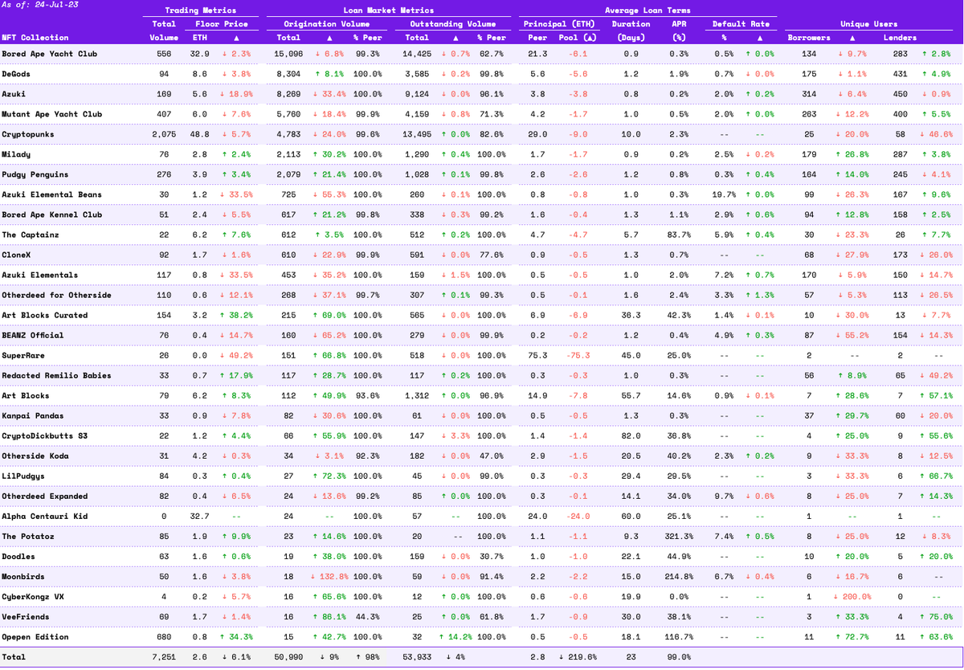Viewport: 964px width, 670px height.
Task: Click Cryptopunks total volume '2,075'
Action: pyautogui.click(x=164, y=134)
